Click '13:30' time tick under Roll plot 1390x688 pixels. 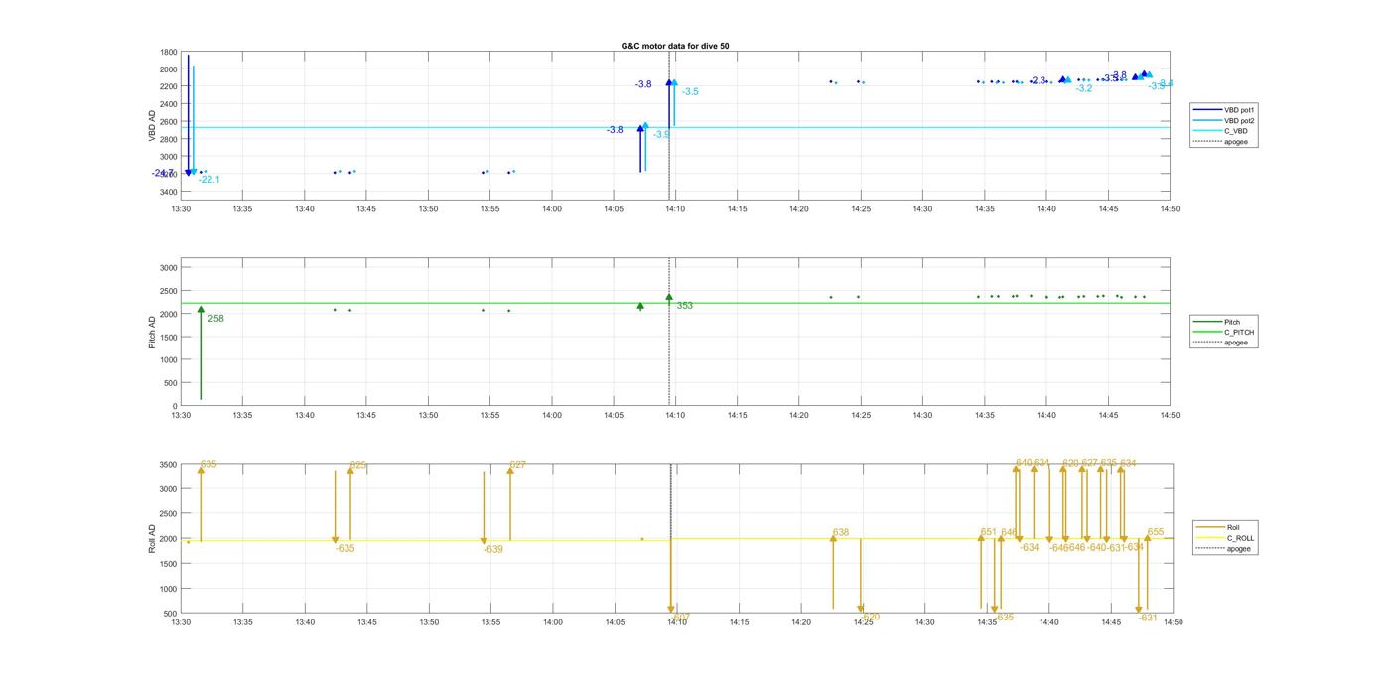[x=181, y=622]
